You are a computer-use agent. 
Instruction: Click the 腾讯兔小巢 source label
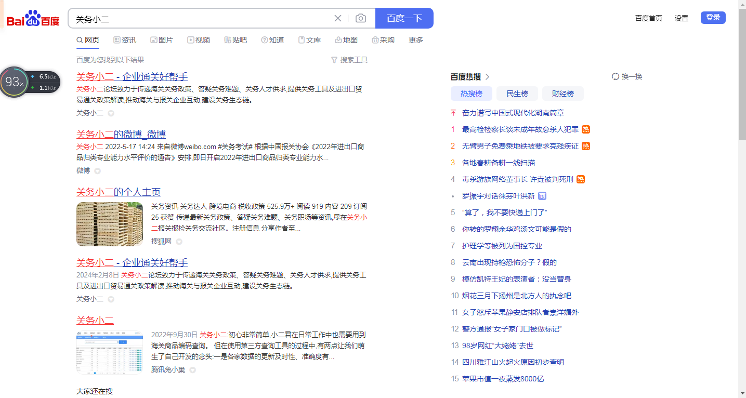click(x=168, y=369)
